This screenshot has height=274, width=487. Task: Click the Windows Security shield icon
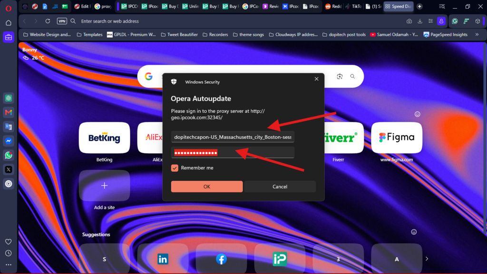[x=174, y=82]
